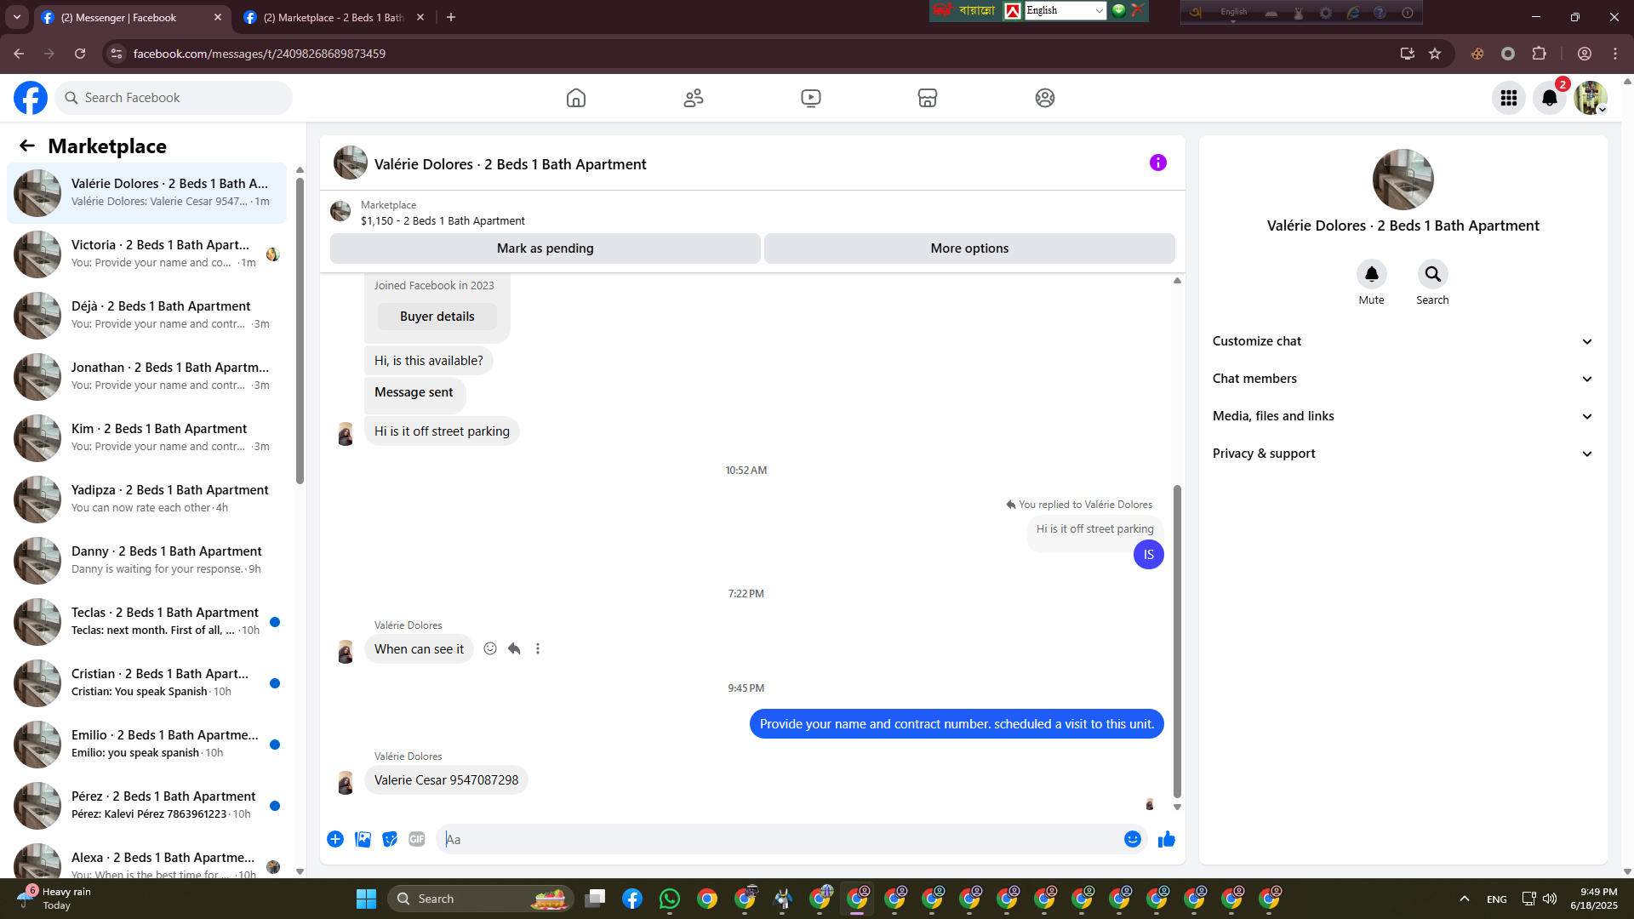Open Cristian's unread conversation
The width and height of the screenshot is (1634, 919).
[146, 683]
